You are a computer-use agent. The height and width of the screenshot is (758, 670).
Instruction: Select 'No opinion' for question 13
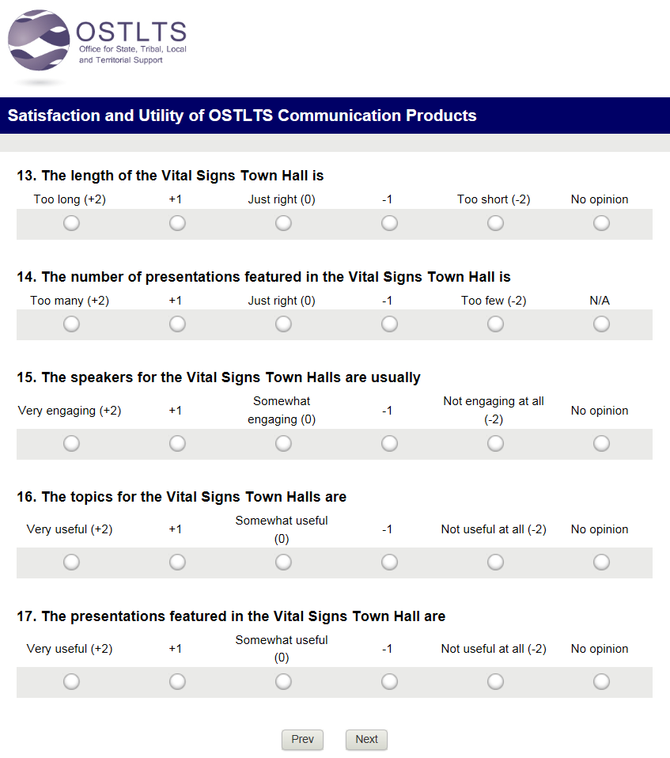tap(601, 223)
